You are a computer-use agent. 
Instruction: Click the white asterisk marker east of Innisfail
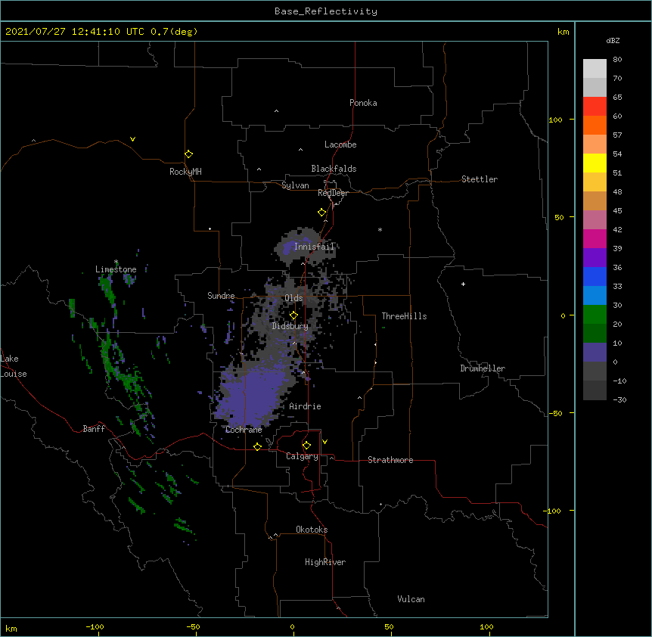coord(380,229)
